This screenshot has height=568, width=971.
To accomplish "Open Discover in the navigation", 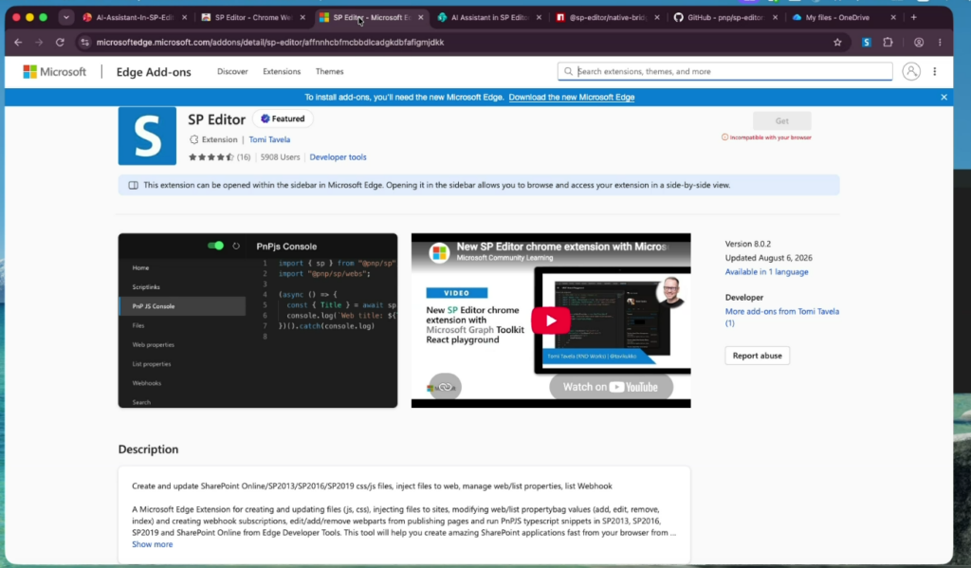I will pyautogui.click(x=232, y=71).
